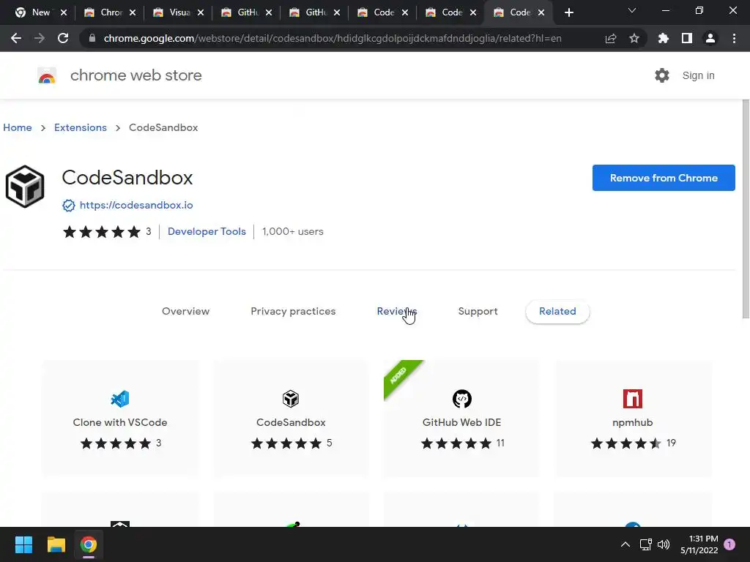Go to Home breadcrumb
The image size is (750, 562).
point(18,127)
